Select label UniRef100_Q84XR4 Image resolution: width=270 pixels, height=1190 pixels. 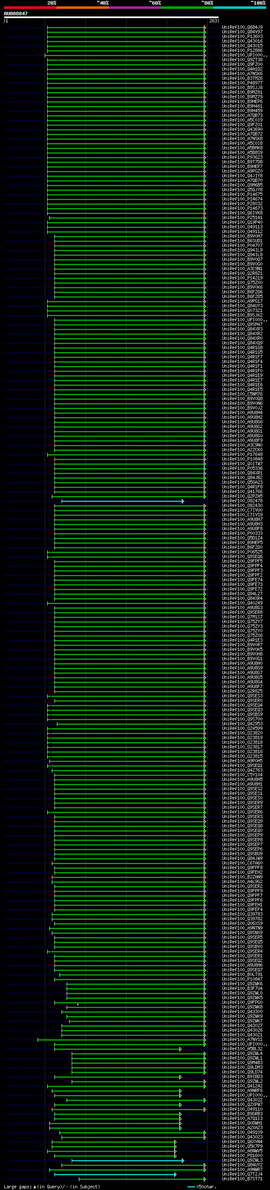click(242, 599)
